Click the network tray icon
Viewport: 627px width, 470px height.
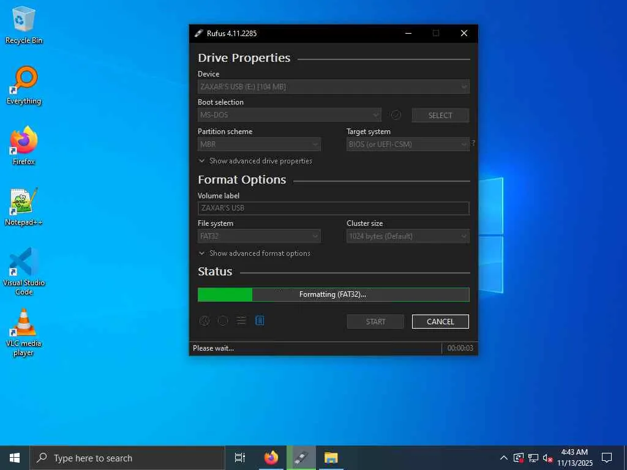(533, 458)
